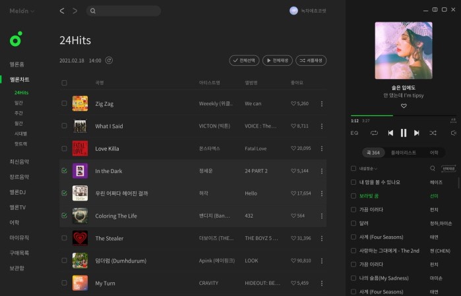Open more options for The Stealer
The image size is (461, 296).
pyautogui.click(x=322, y=238)
